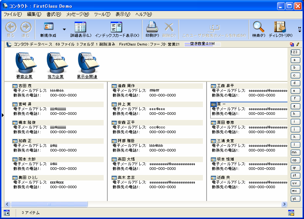Select the contact name 三浦 良宣
The image size is (304, 219).
(x=225, y=141)
